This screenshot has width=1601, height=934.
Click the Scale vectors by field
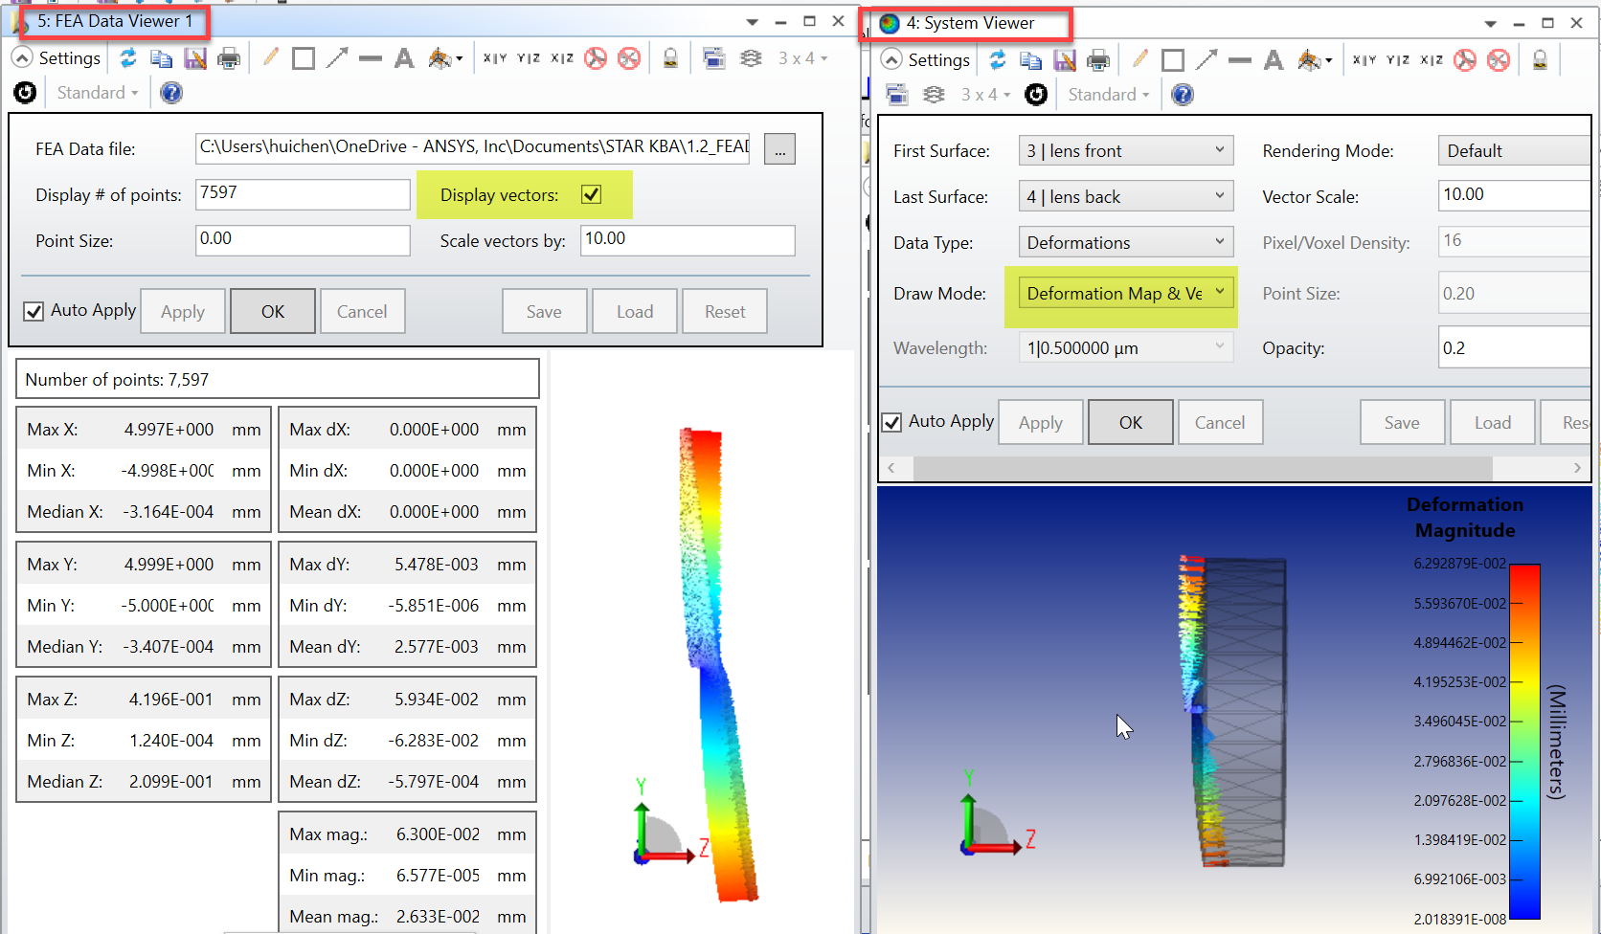click(688, 240)
